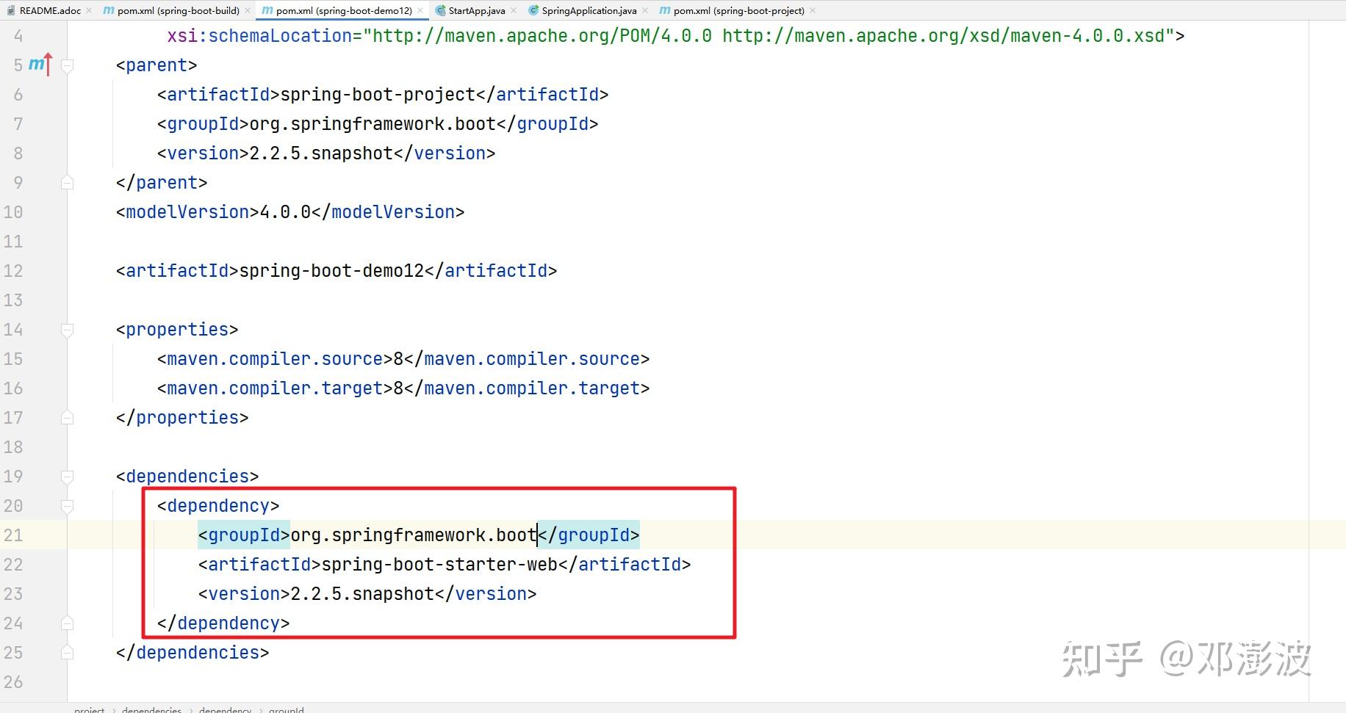
Task: Click the closing </dependencies> tag
Action: coord(192,653)
